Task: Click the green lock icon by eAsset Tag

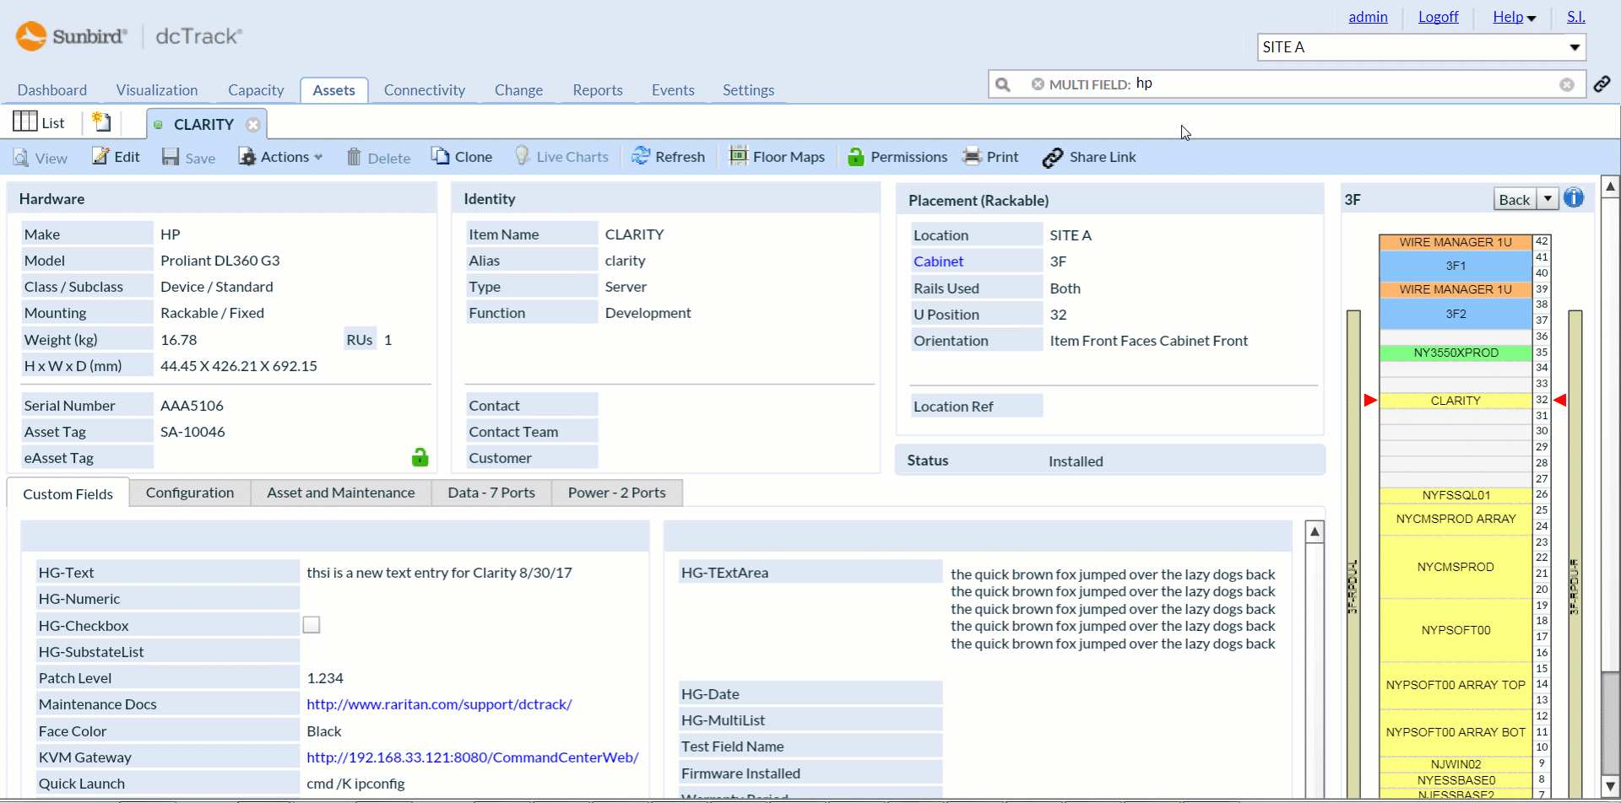Action: tap(420, 457)
